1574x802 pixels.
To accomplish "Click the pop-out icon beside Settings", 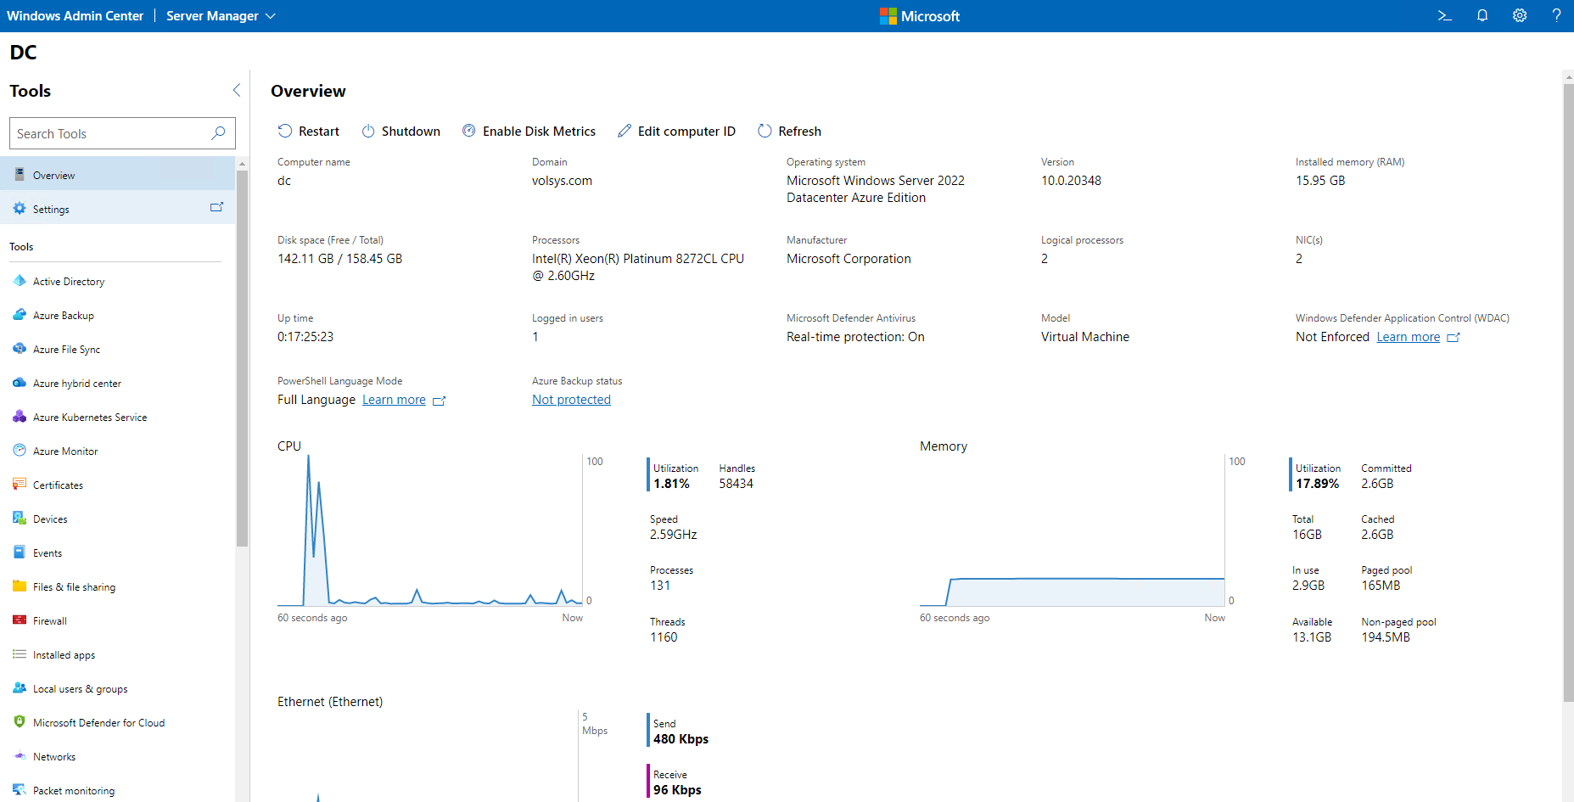I will click(x=216, y=207).
